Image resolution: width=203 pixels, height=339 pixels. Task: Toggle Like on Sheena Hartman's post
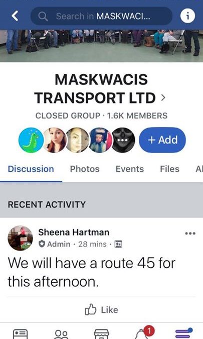(x=101, y=310)
